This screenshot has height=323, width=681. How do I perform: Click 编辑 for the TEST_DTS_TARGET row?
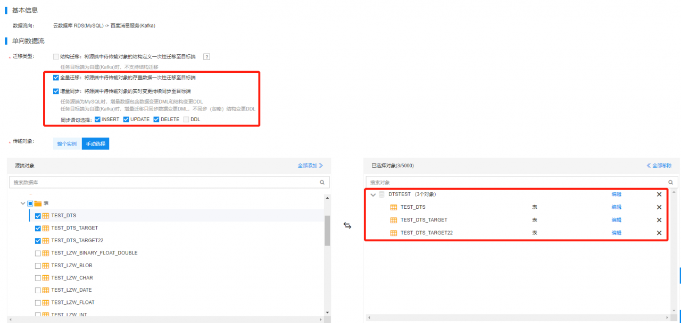(616, 220)
